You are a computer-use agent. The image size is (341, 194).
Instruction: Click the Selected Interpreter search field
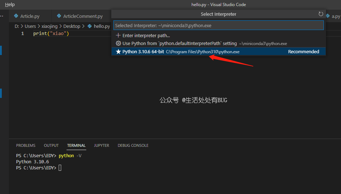[x=218, y=26]
